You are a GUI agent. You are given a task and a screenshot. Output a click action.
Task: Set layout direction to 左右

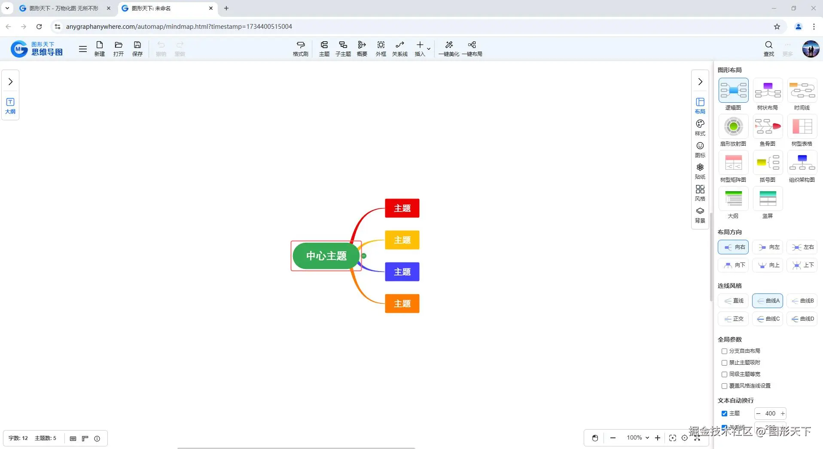[x=802, y=247]
